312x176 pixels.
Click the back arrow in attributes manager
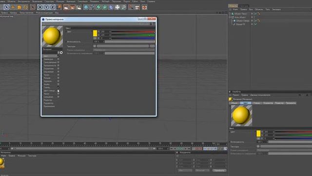pos(300,95)
